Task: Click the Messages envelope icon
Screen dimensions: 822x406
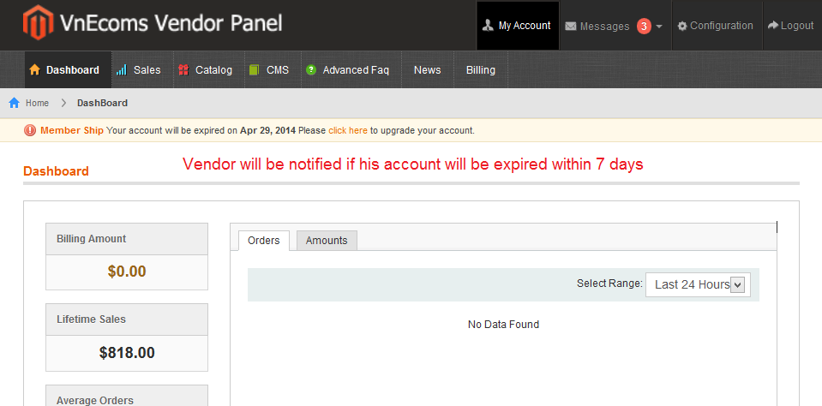Action: 570,27
